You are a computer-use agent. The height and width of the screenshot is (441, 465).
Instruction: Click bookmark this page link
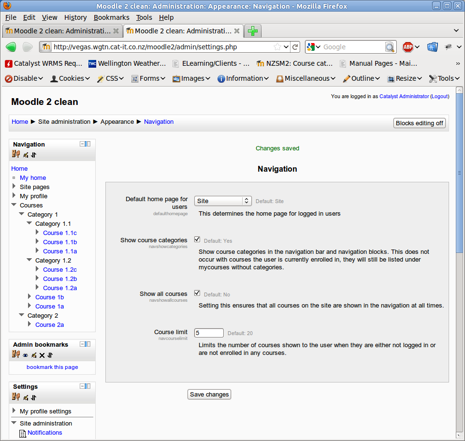point(52,367)
